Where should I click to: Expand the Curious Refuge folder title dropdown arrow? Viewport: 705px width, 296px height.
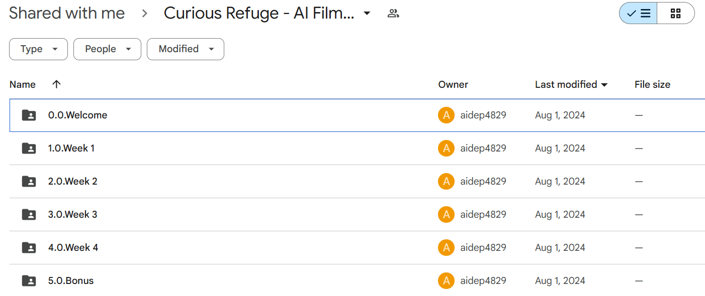(367, 14)
